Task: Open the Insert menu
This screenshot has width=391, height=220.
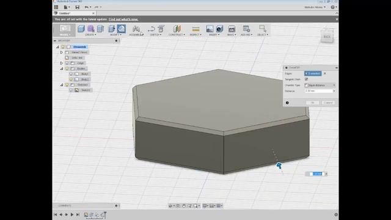Action: click(x=214, y=35)
